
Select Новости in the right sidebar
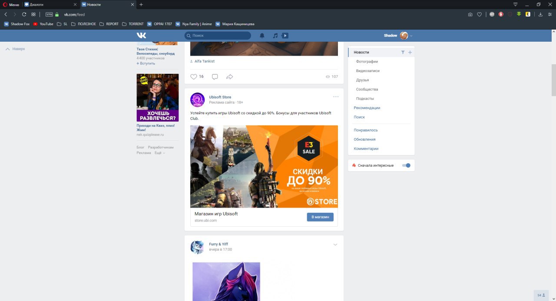tap(361, 52)
